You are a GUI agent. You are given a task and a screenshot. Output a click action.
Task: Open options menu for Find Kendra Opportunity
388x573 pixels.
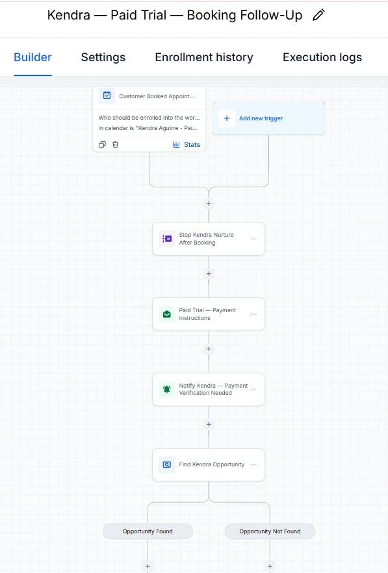pos(253,464)
